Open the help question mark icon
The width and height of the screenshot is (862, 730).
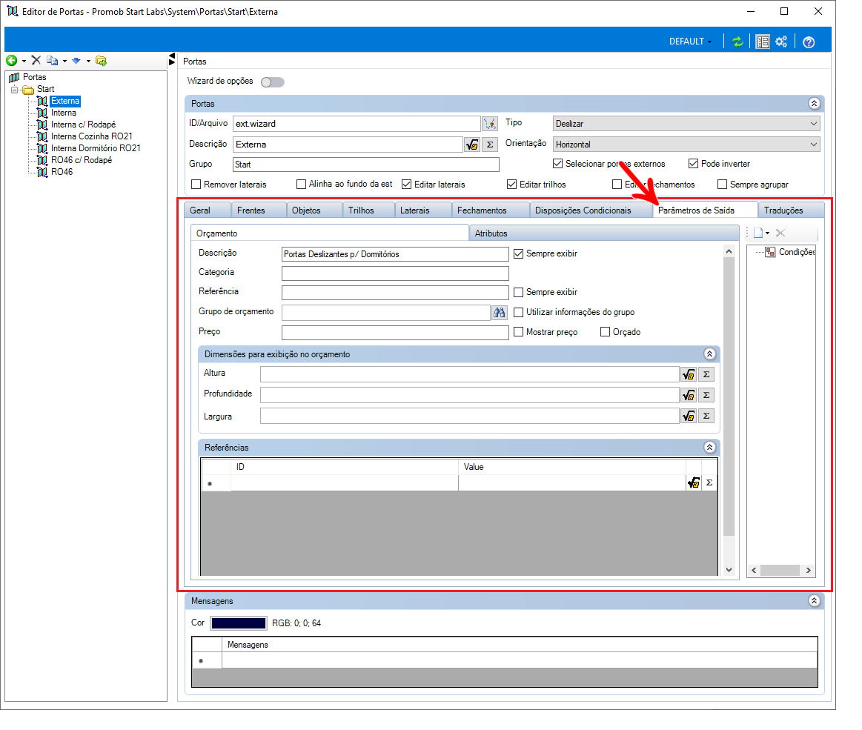point(808,42)
